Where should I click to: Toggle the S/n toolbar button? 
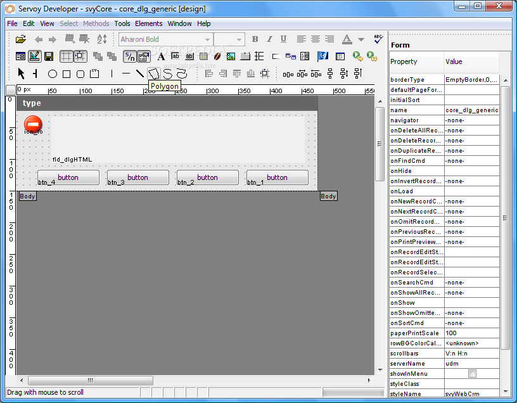130,56
